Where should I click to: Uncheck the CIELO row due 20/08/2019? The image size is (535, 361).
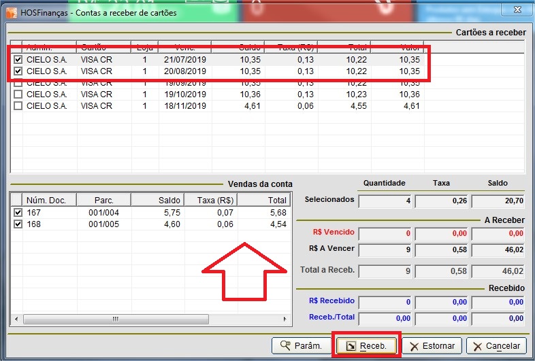[x=18, y=71]
